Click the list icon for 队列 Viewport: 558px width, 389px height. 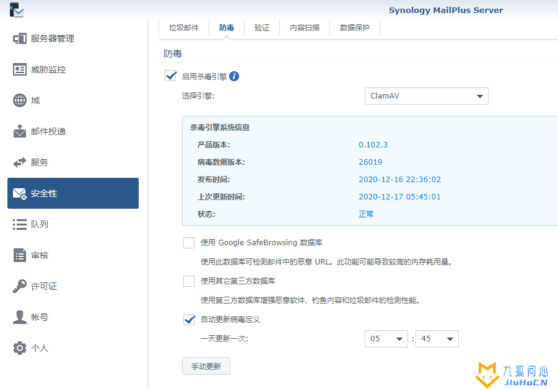point(20,224)
